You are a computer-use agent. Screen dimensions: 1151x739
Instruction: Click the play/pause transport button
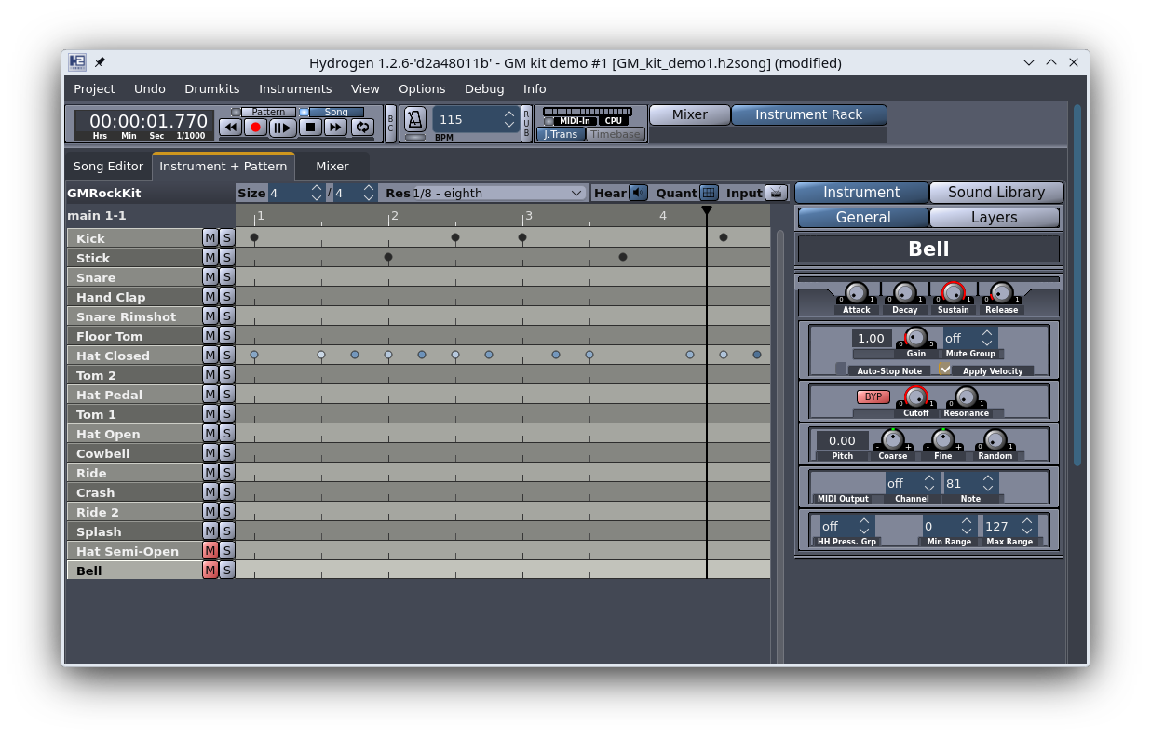pos(283,127)
